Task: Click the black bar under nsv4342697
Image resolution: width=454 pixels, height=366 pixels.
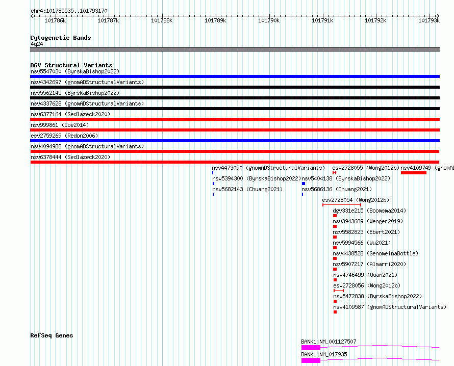Action: pos(235,87)
